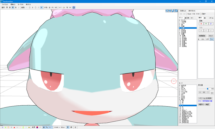Choose the dot point range selection
Screen dimensions: 215x129
(27, 8)
